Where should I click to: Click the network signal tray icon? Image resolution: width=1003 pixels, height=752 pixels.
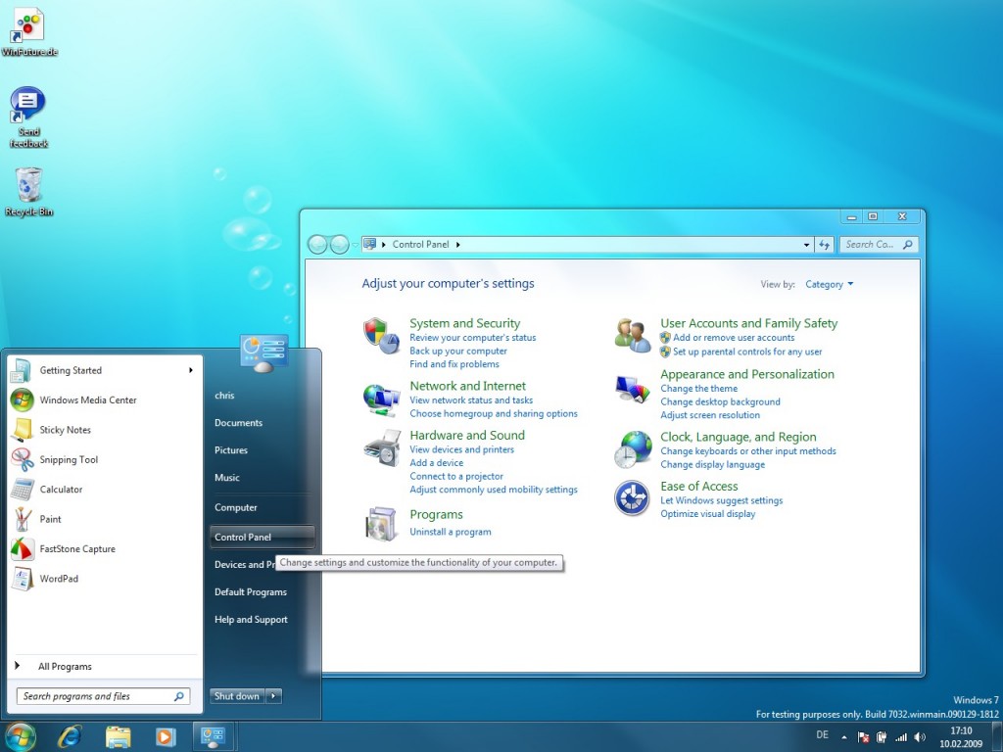(x=901, y=737)
